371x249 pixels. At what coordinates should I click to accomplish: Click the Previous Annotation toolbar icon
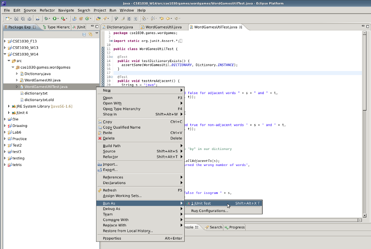point(153,18)
